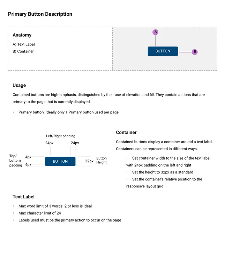This screenshot has width=225, height=258.
Task: Click the Usage section heading
Action: [19, 86]
